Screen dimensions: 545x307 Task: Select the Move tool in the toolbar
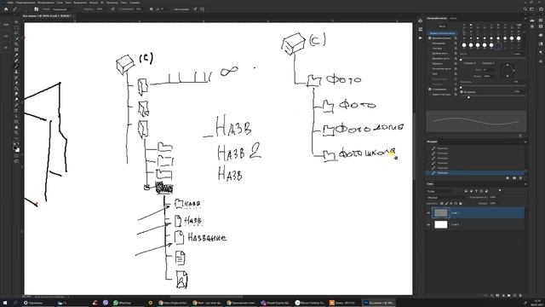(16, 22)
